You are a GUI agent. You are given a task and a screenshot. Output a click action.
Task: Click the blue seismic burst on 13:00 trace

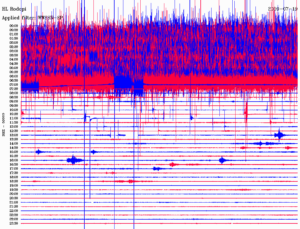pyautogui.click(x=279, y=135)
